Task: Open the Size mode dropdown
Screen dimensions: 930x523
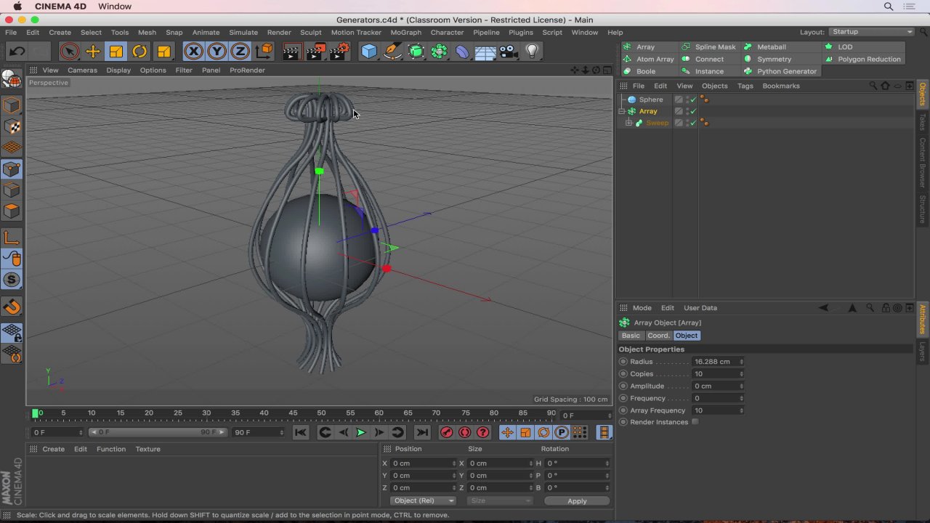Action: (500, 500)
